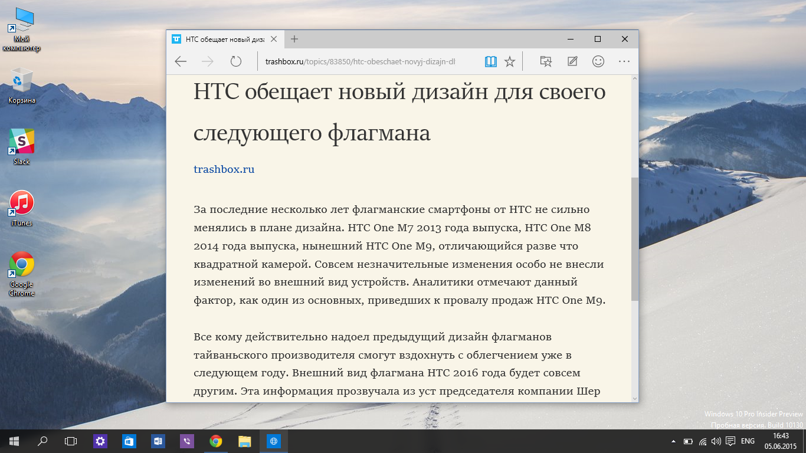Add page to favorites with star icon
Screen dimensions: 806x453
coord(510,61)
